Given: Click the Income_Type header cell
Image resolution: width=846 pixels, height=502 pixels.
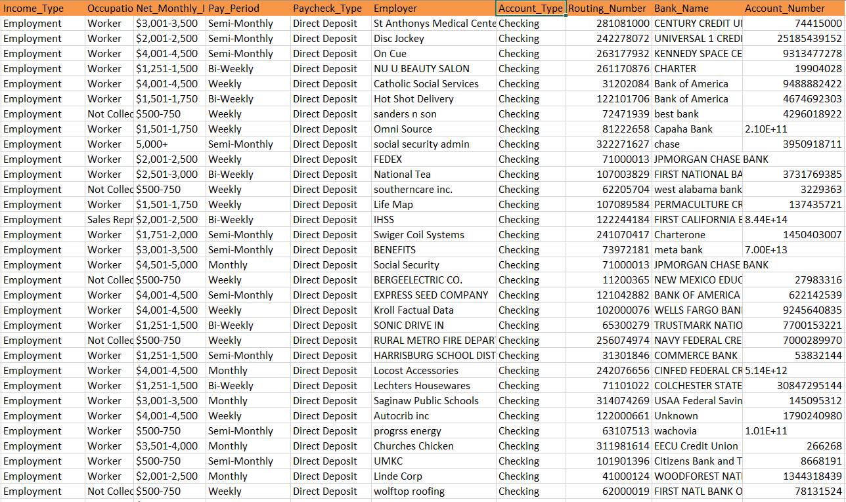Looking at the screenshot, I should (x=43, y=9).
